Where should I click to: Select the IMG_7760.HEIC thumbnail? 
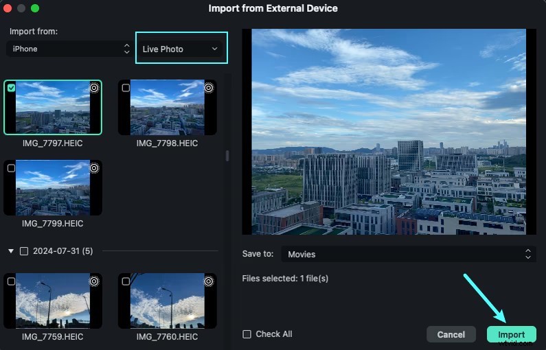coord(167,301)
